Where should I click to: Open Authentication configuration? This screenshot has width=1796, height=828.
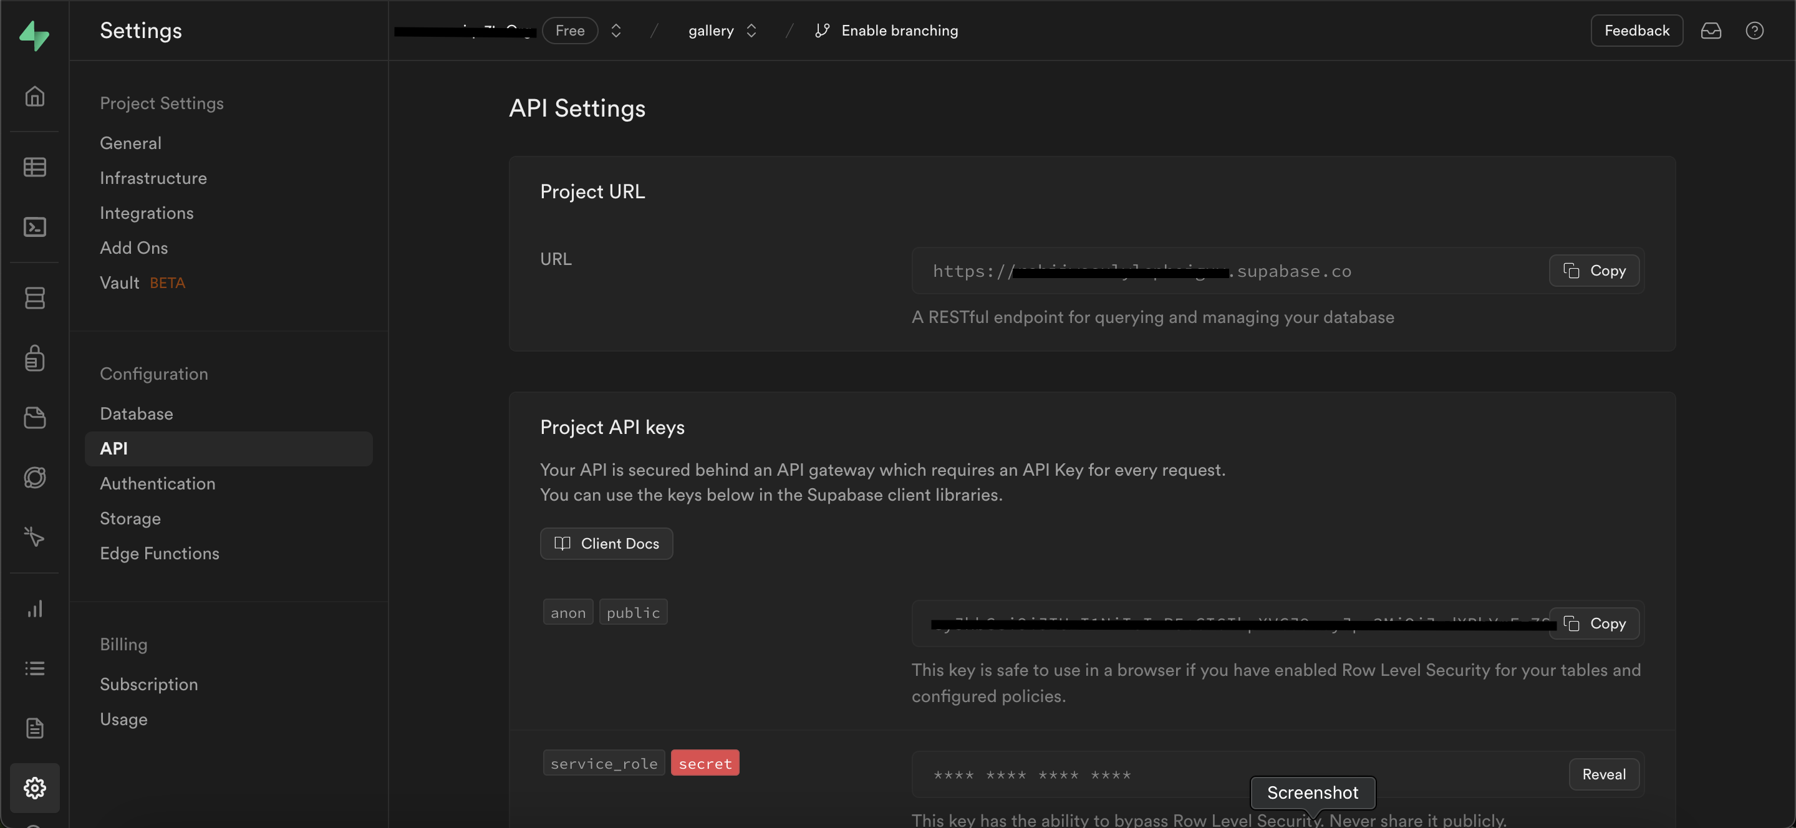(157, 483)
